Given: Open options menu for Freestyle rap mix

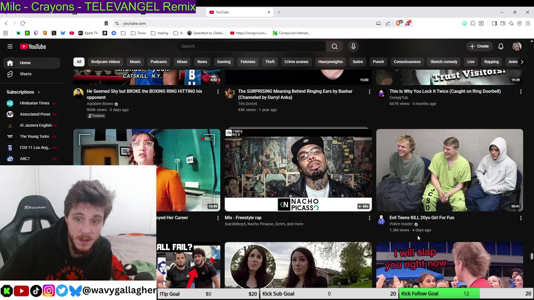Looking at the screenshot, I should coord(369,218).
